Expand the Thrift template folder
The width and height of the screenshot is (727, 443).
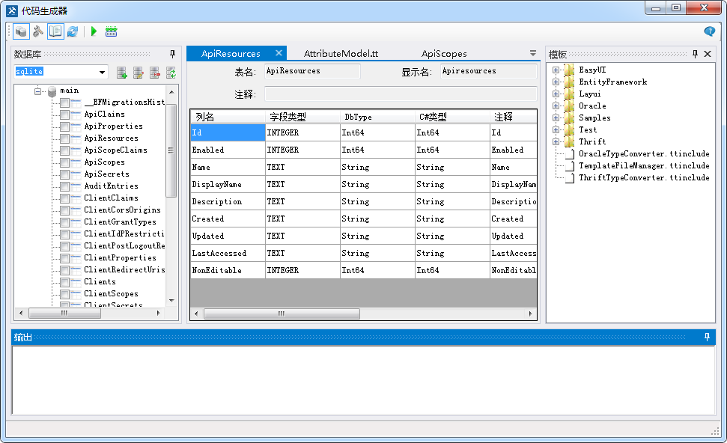pyautogui.click(x=556, y=141)
